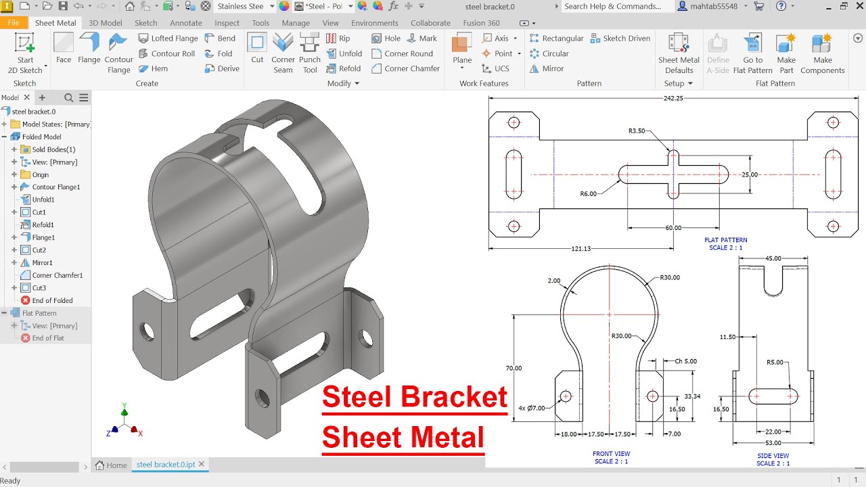
Task: Start a new 2D Sketch
Action: click(x=25, y=53)
